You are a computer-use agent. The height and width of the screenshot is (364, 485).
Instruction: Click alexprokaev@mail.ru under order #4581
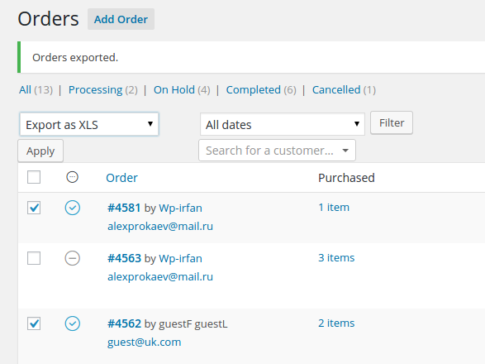coord(160,227)
